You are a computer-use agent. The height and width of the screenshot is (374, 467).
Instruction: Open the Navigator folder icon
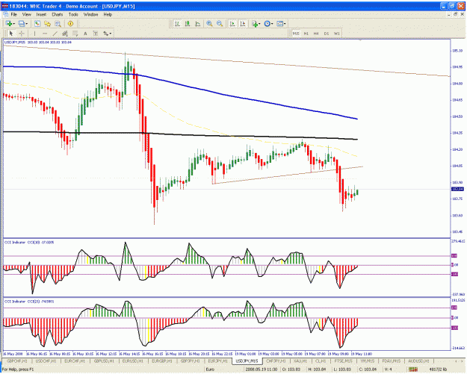pos(47,23)
